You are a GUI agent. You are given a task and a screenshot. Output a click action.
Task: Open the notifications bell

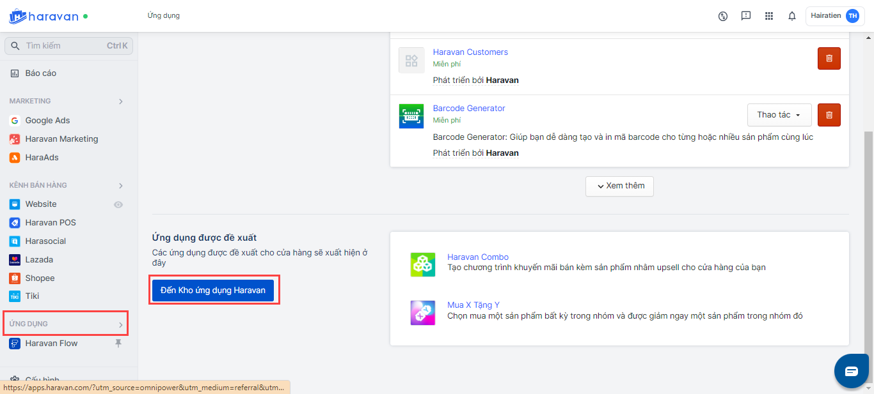[x=792, y=16]
